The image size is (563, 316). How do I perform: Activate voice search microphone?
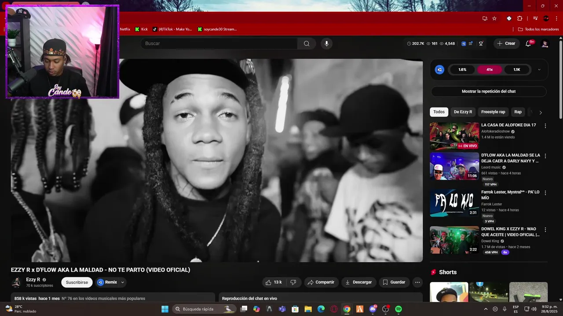326,43
